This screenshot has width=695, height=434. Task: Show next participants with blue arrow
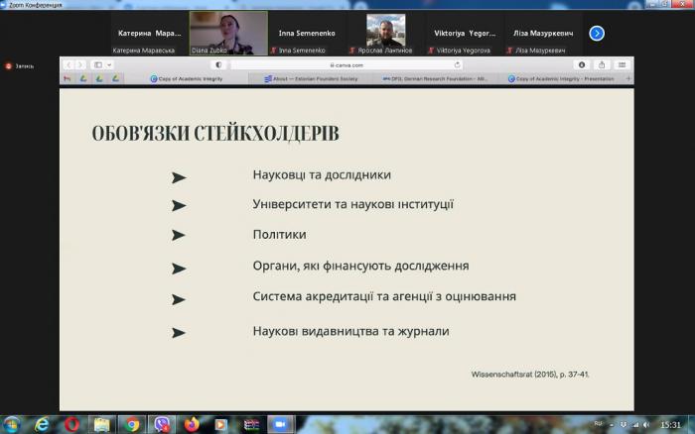click(596, 33)
